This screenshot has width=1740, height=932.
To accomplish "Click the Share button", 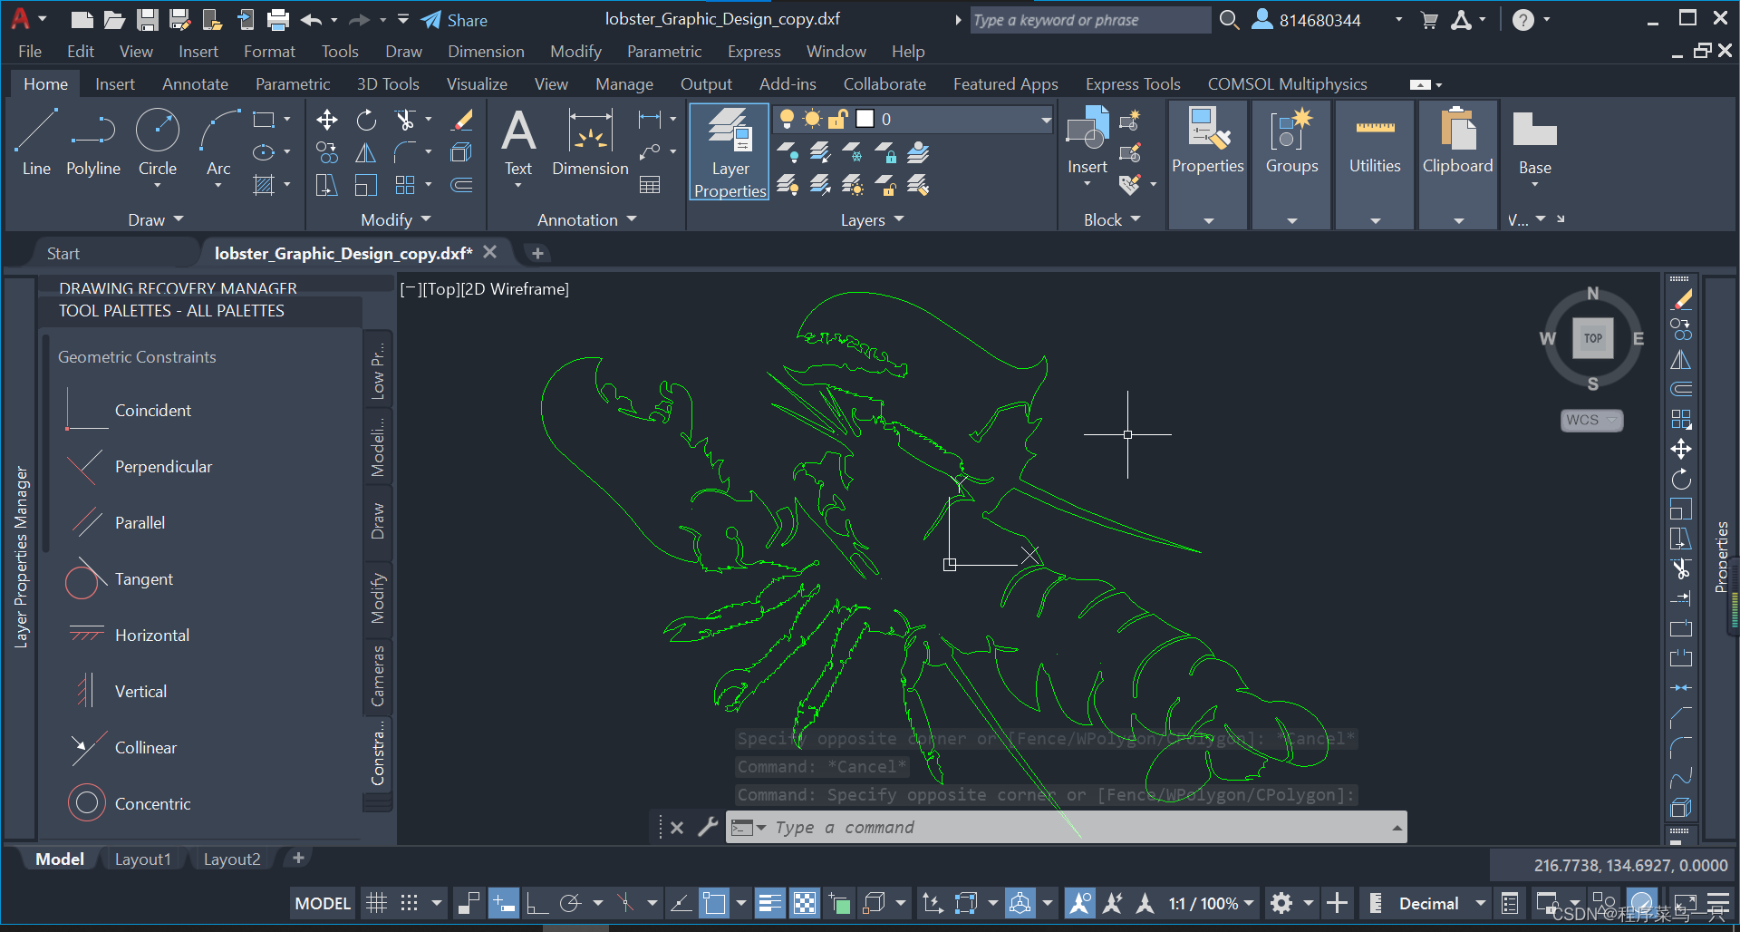I will [454, 20].
